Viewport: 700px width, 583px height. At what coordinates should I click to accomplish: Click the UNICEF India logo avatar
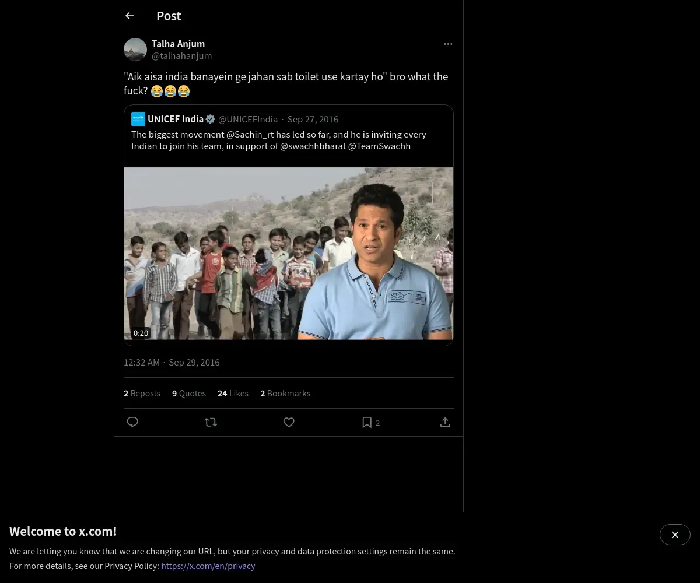pos(138,119)
